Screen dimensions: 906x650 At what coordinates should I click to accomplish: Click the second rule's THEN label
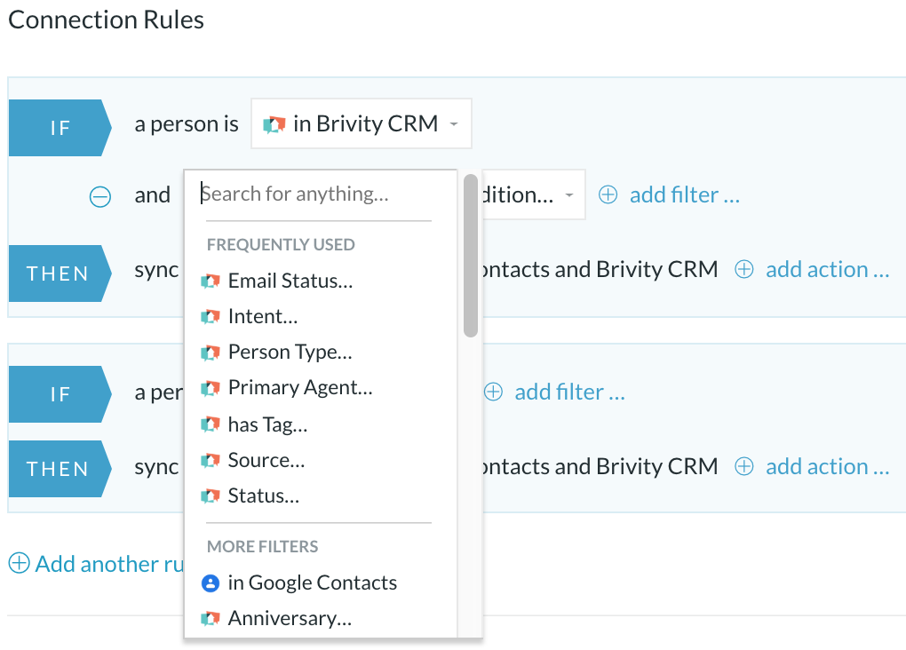click(60, 469)
